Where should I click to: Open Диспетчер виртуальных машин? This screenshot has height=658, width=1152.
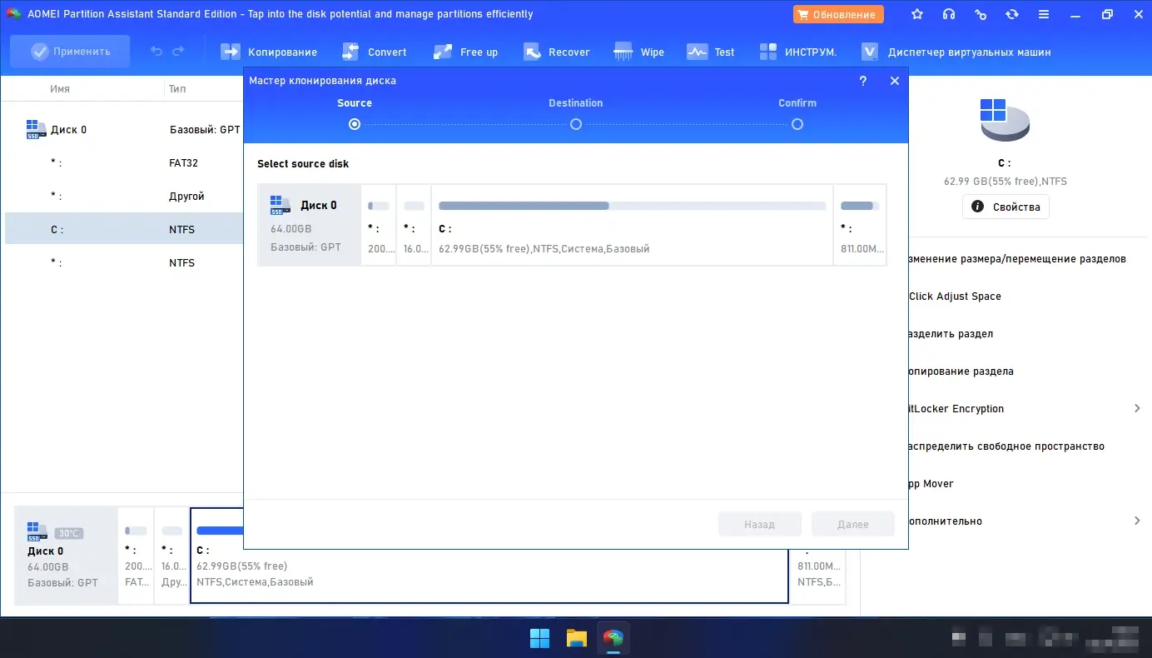click(x=956, y=52)
